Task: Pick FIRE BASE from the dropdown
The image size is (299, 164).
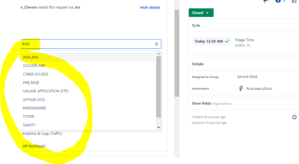Action: pos(88,82)
